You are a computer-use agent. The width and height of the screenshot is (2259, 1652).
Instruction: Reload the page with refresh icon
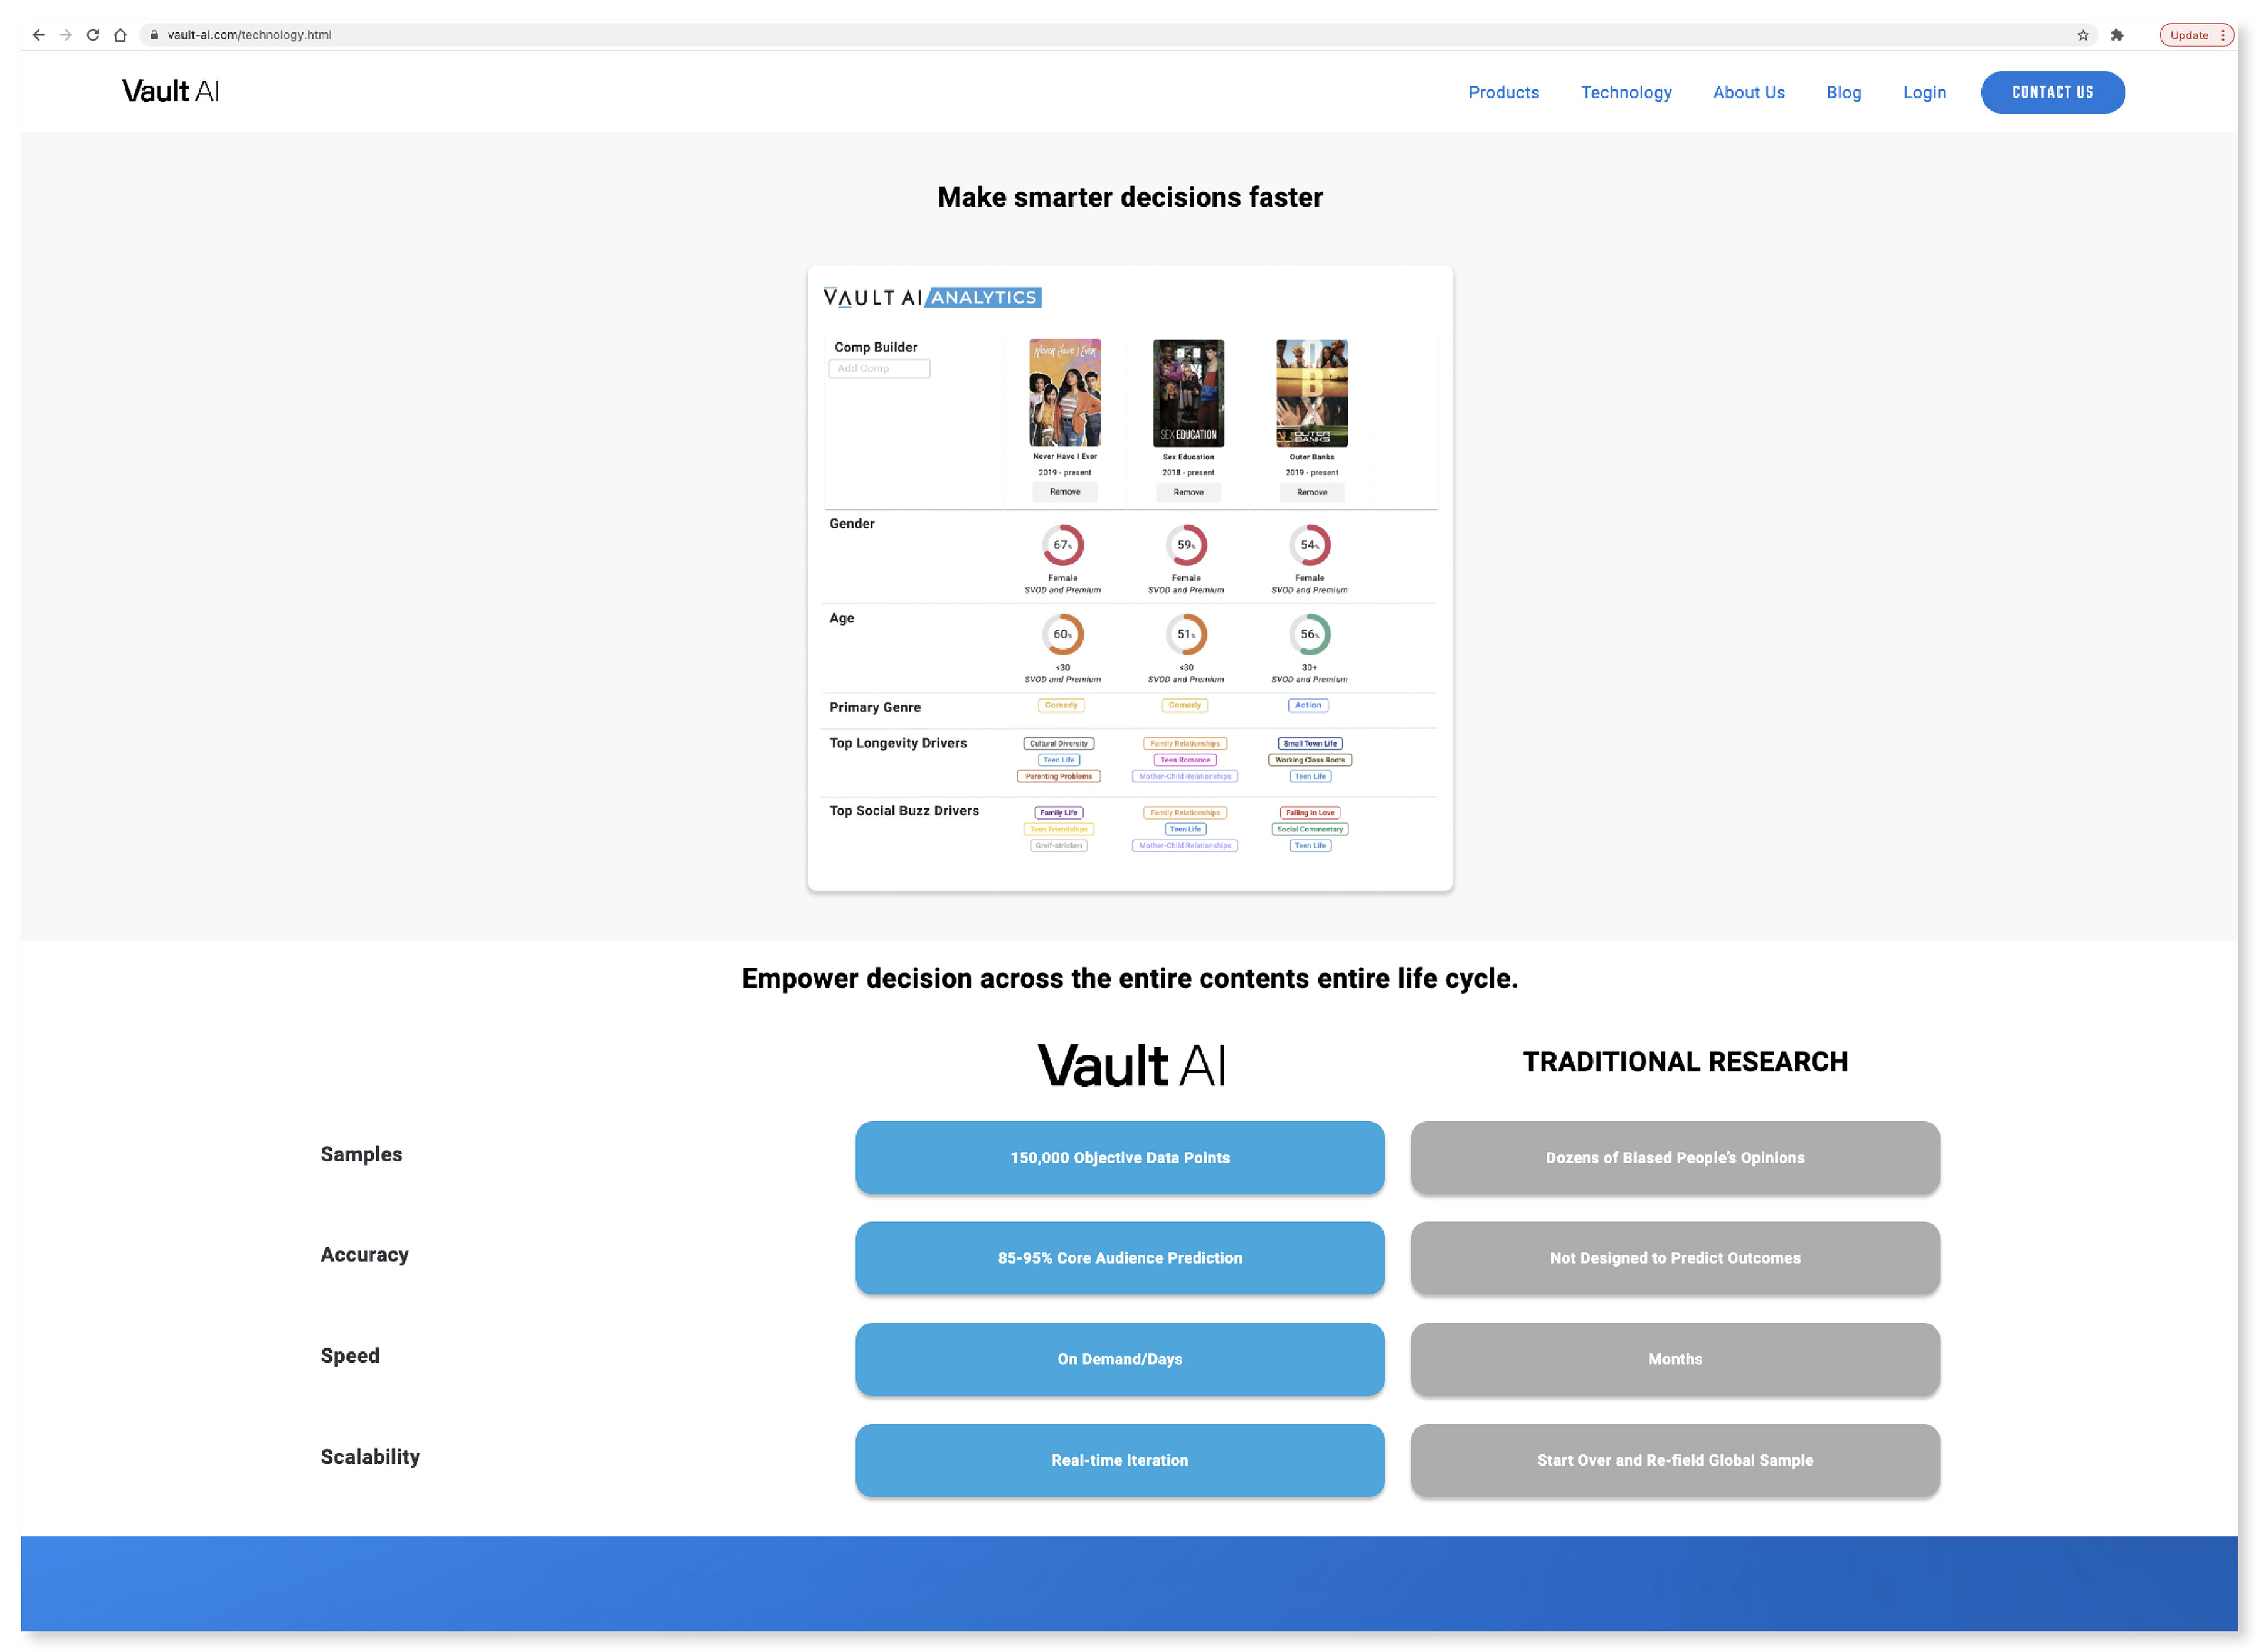[93, 35]
